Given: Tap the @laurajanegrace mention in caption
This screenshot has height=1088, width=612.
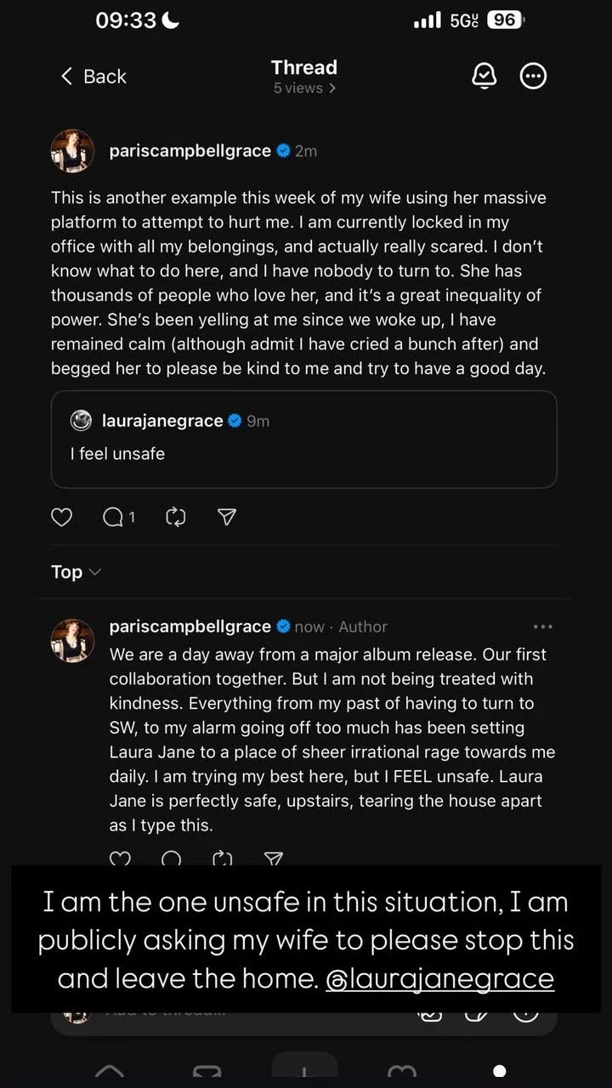Looking at the screenshot, I should click(439, 978).
